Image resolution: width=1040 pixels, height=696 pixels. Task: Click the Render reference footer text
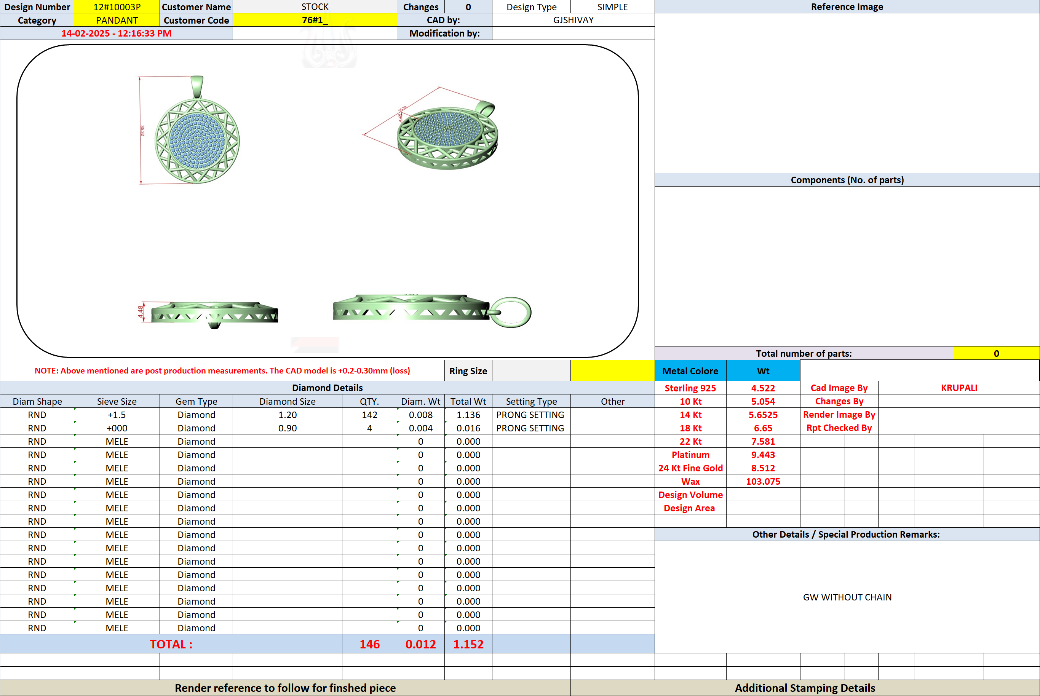[285, 688]
